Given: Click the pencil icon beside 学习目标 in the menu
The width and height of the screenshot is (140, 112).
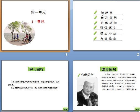Looking at the screenshot, I should 95,17.
